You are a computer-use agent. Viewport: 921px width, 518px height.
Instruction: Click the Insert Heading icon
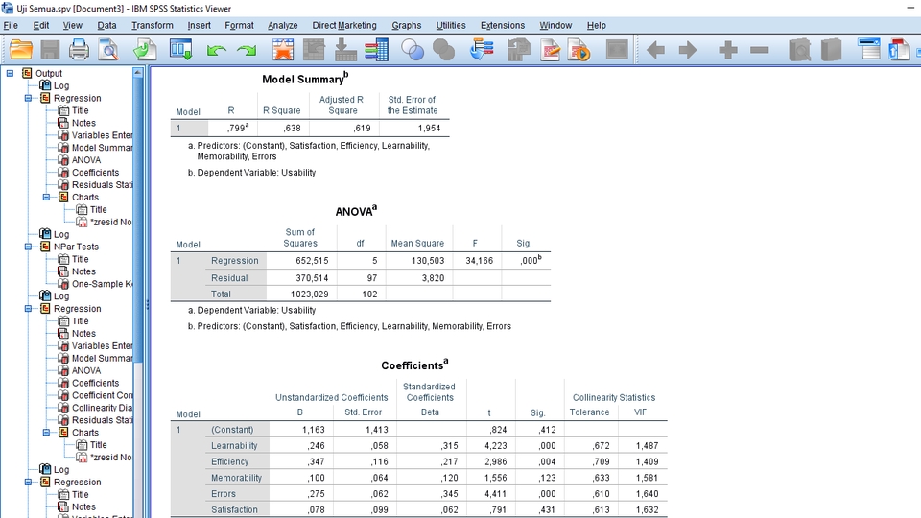[869, 50]
